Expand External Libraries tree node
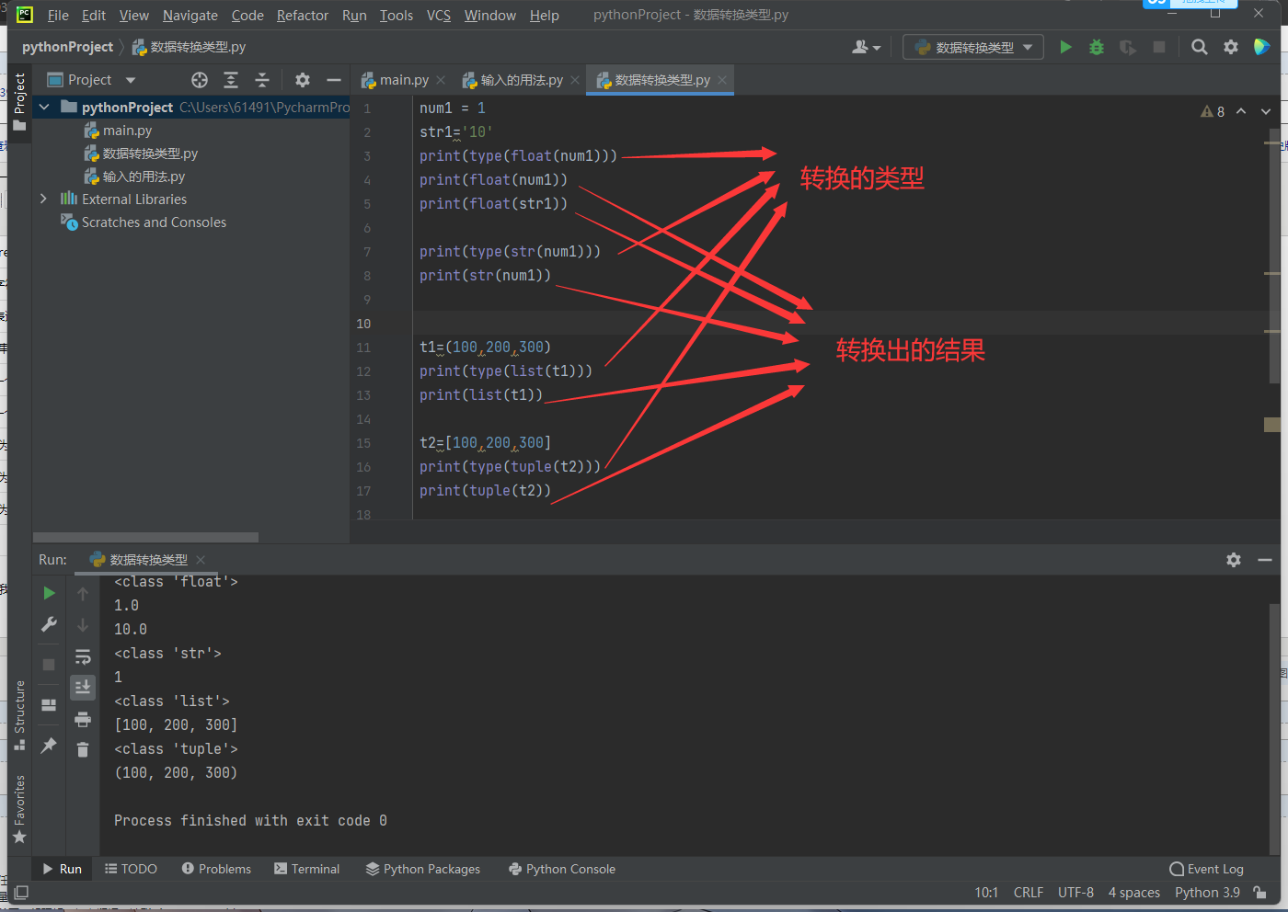Screen dimensions: 1288x912 tap(43, 199)
